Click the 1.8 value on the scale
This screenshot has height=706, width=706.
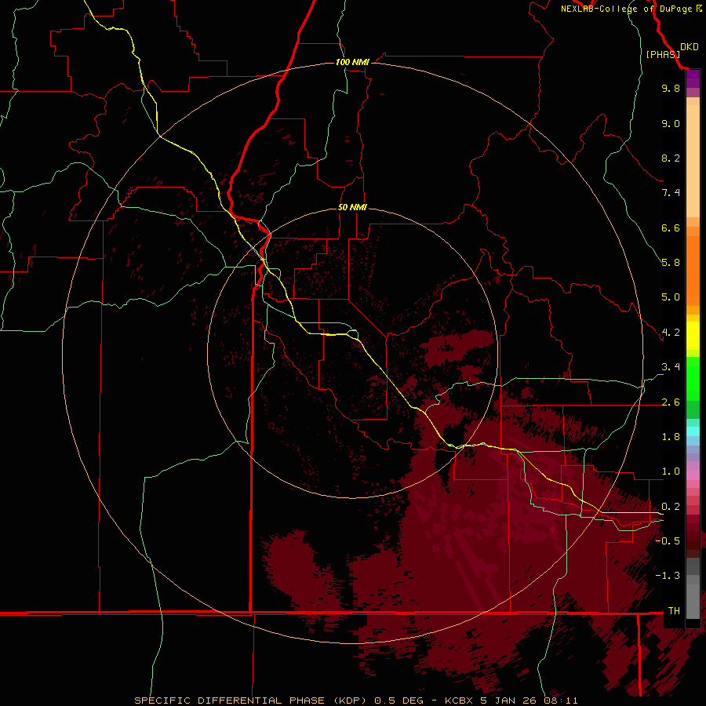pyautogui.click(x=671, y=437)
